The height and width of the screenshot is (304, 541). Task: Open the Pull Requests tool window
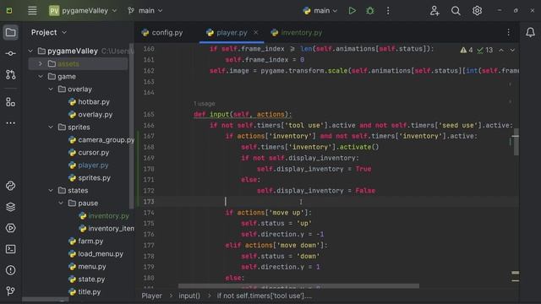pos(10,74)
